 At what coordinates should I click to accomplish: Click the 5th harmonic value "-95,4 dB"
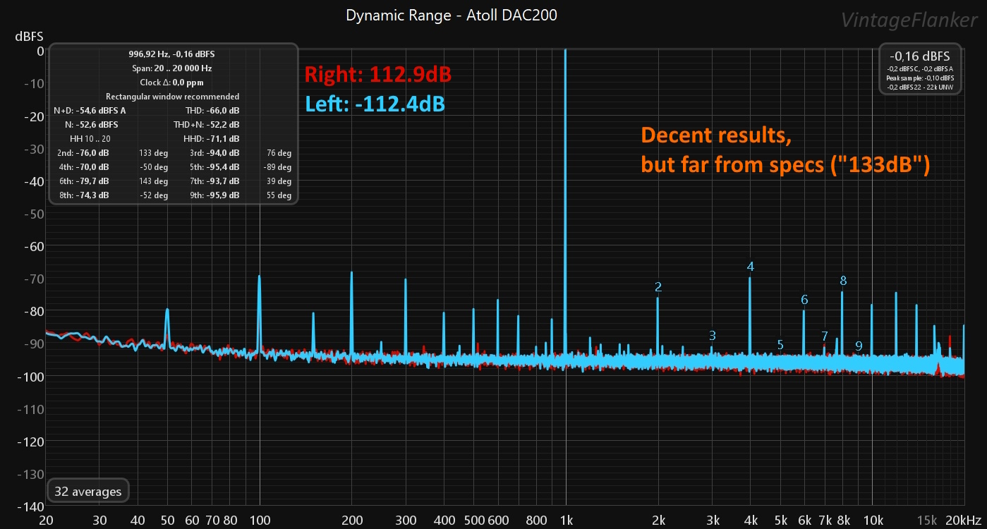(223, 167)
